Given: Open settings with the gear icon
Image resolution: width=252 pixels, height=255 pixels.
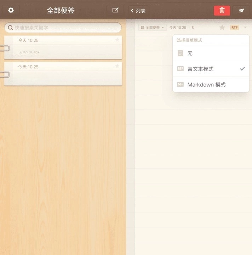Looking at the screenshot, I should click(11, 10).
